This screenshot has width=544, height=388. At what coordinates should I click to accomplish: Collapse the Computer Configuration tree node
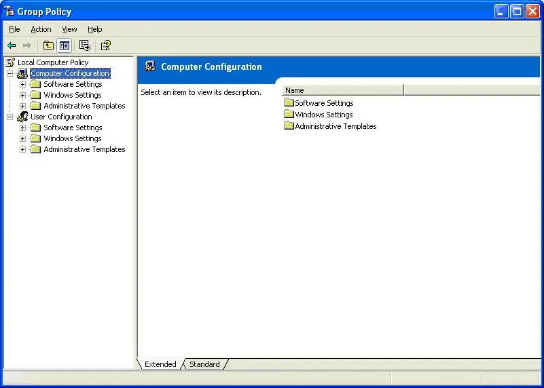click(10, 73)
